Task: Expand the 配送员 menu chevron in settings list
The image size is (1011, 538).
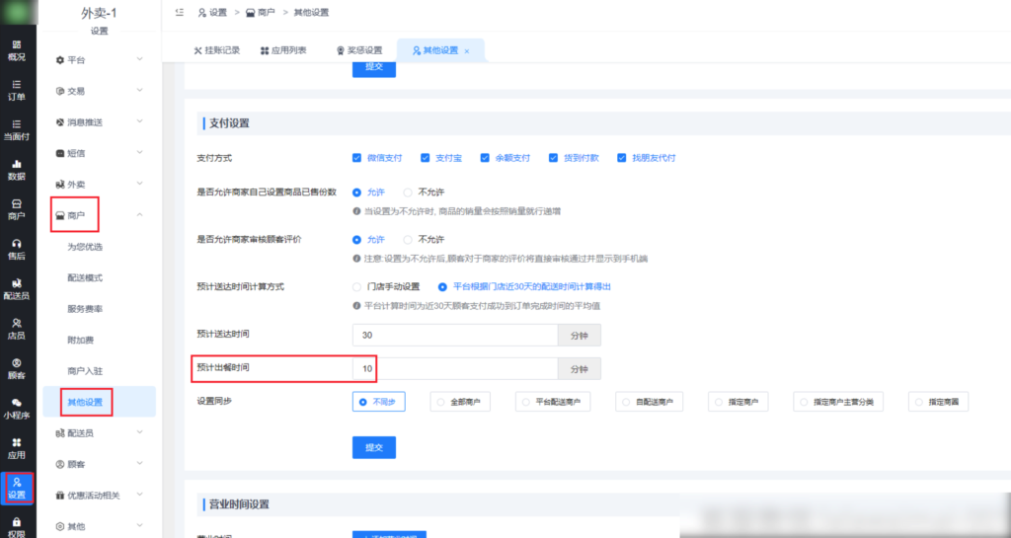Action: pos(140,432)
